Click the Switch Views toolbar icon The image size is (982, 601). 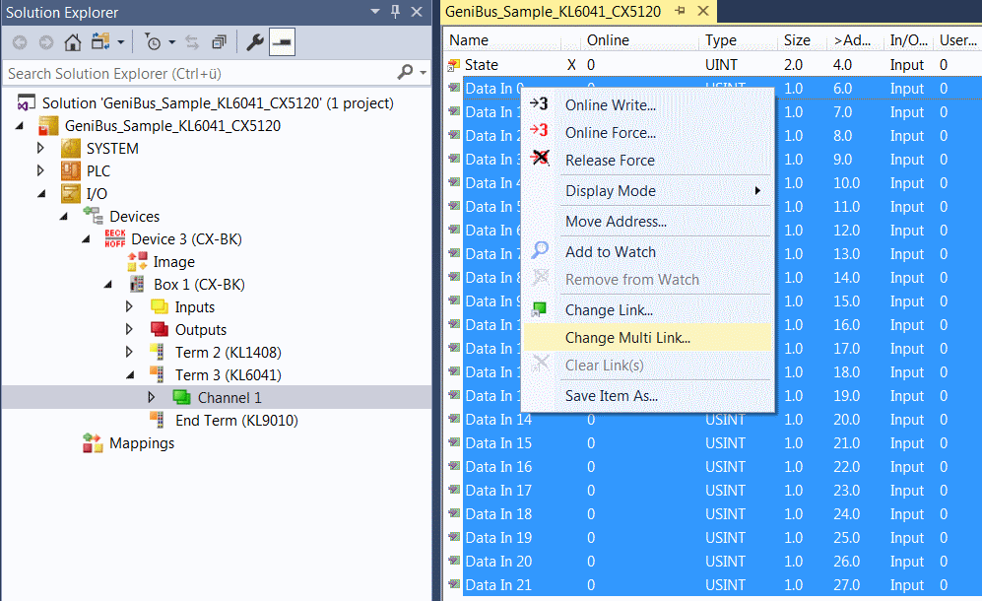pos(100,42)
